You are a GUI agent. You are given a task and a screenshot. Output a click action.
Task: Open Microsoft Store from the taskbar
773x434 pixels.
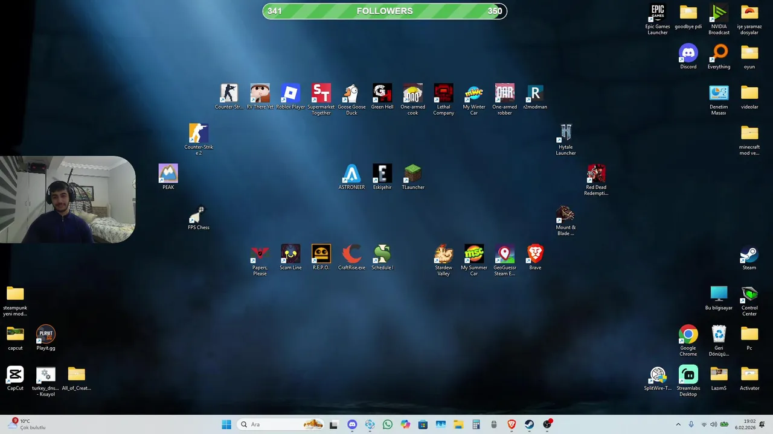coord(423,424)
